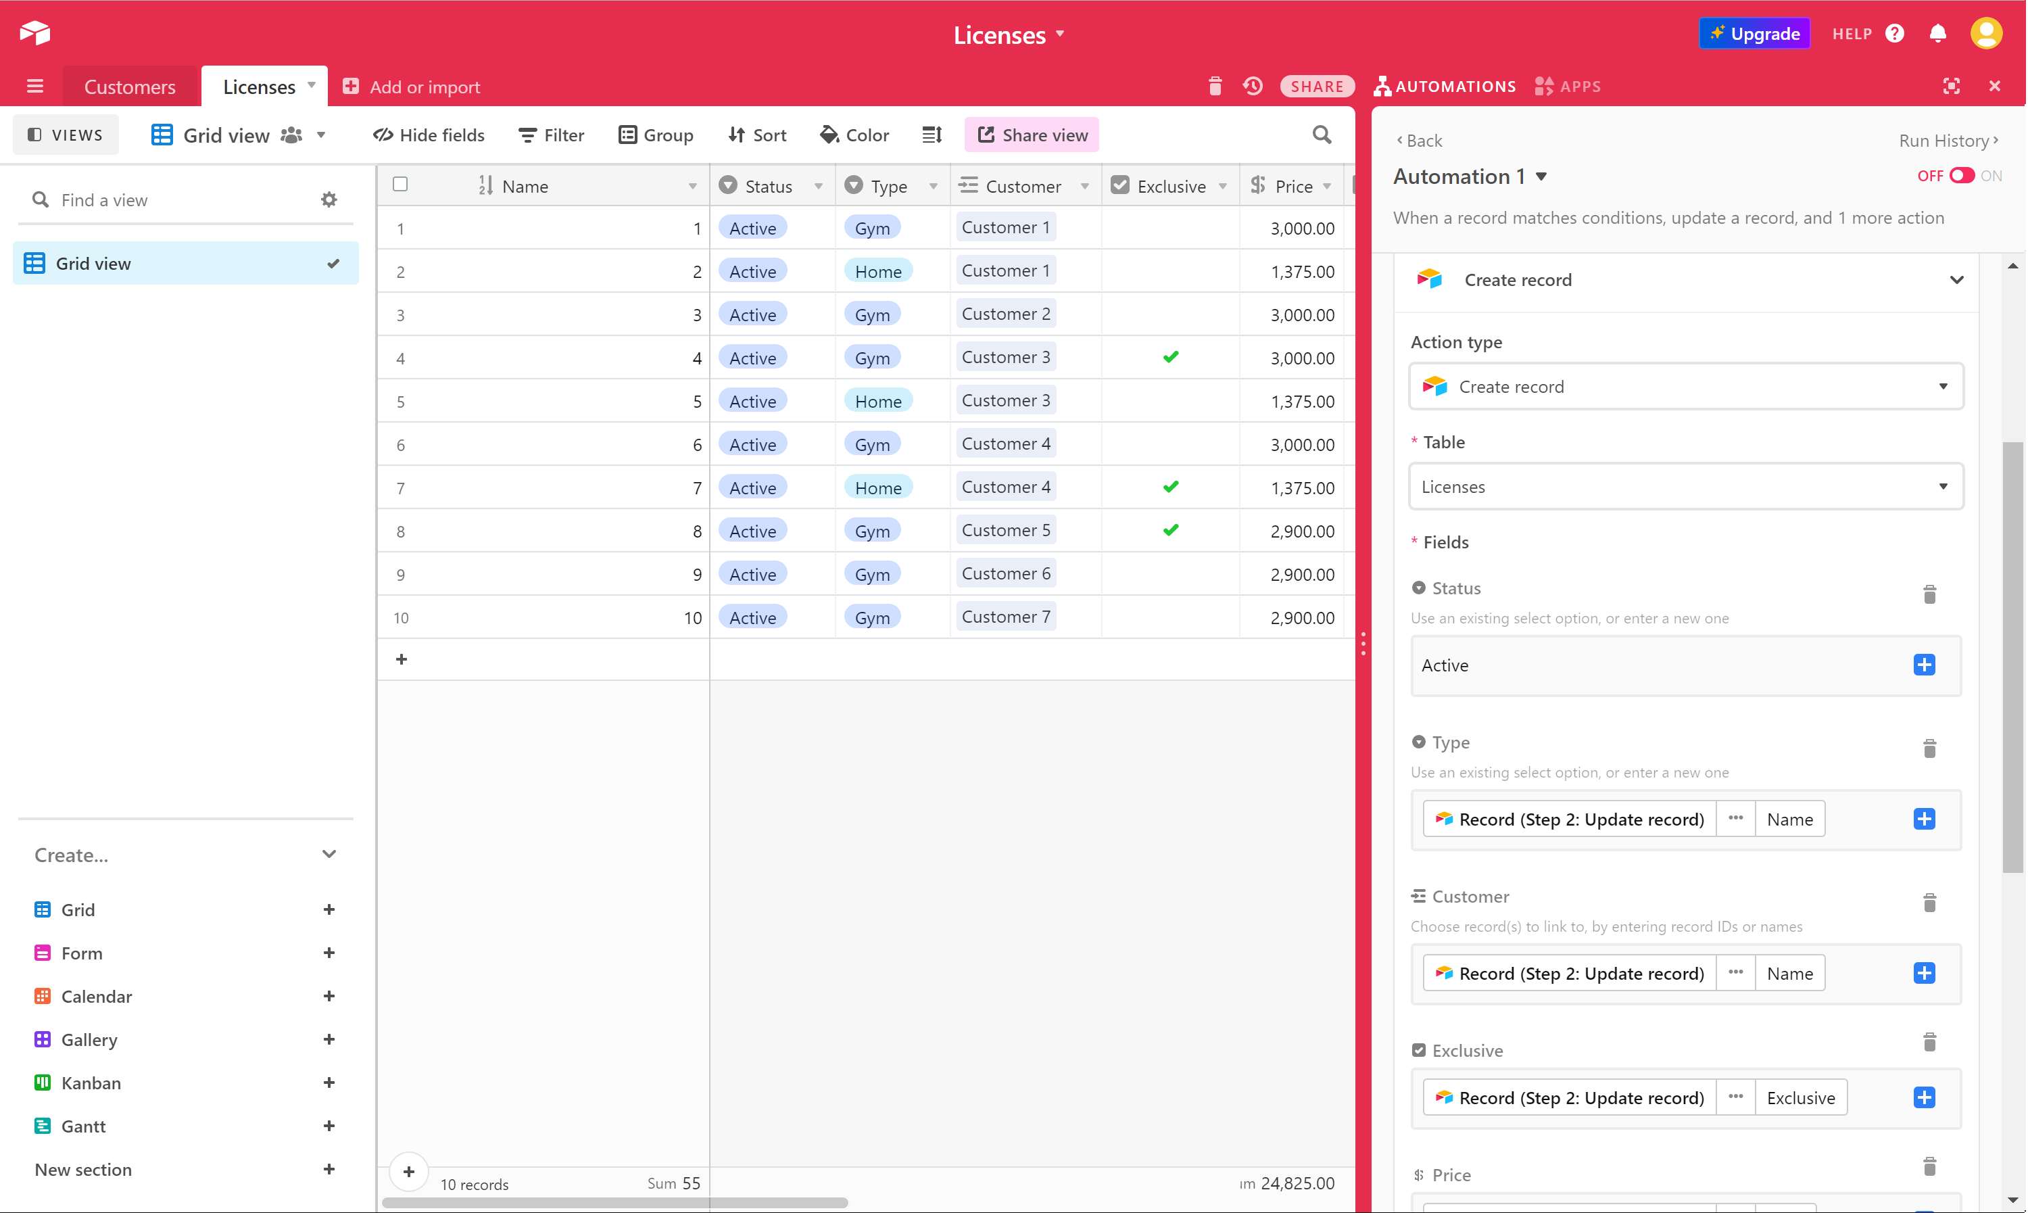This screenshot has height=1213, width=2028.
Task: Open the Grid view options dropdown
Action: pos(321,135)
